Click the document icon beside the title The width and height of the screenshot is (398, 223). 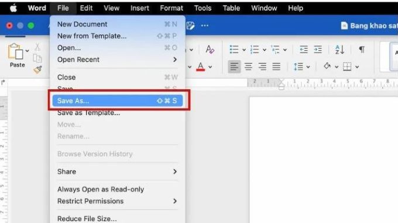(x=344, y=26)
